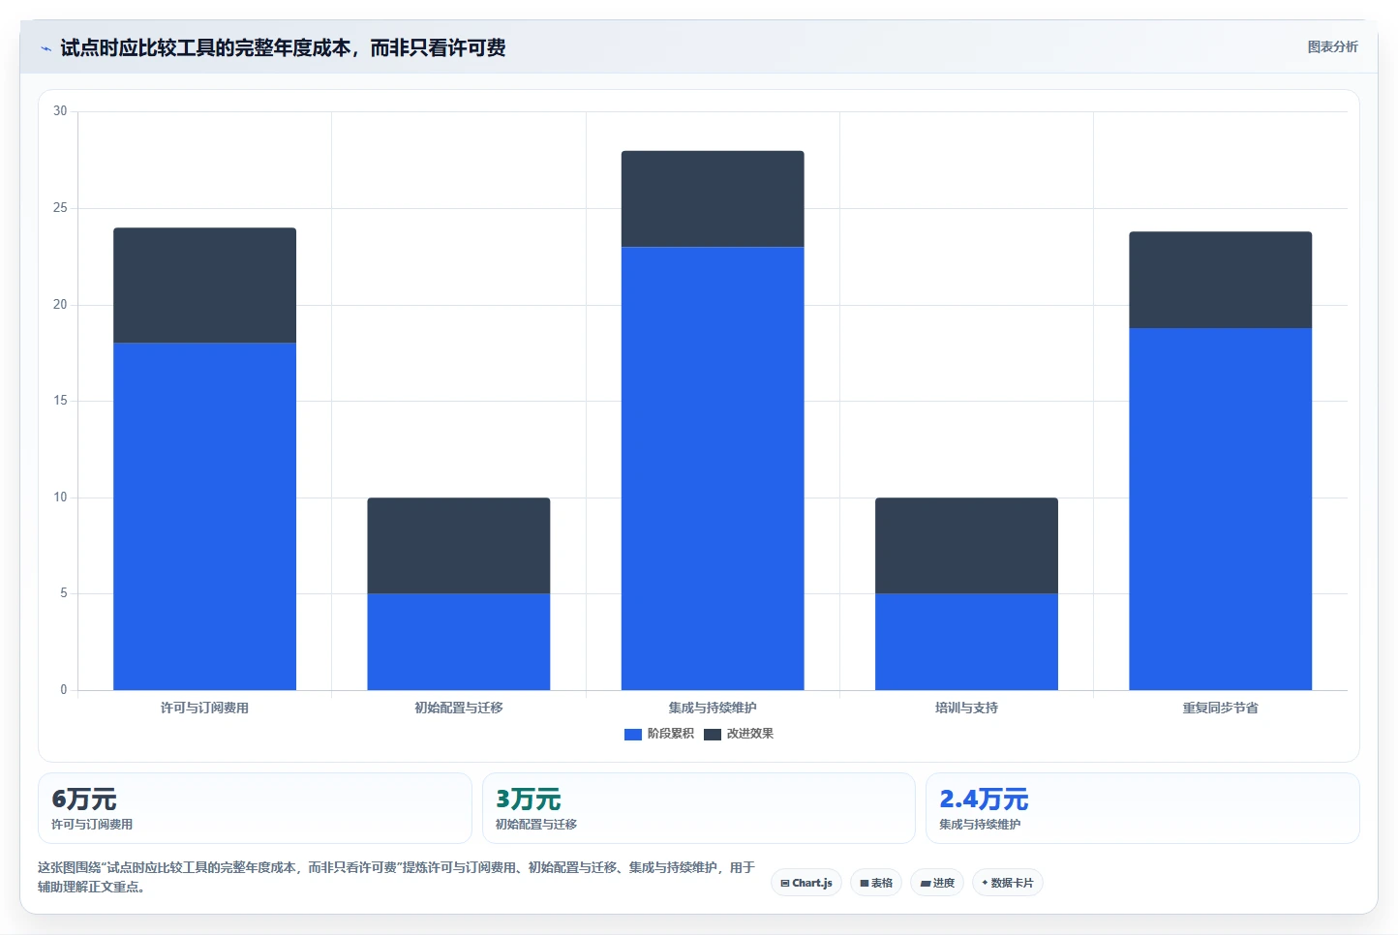The width and height of the screenshot is (1398, 935).
Task: Click the y-axis value 5
Action: point(64,593)
